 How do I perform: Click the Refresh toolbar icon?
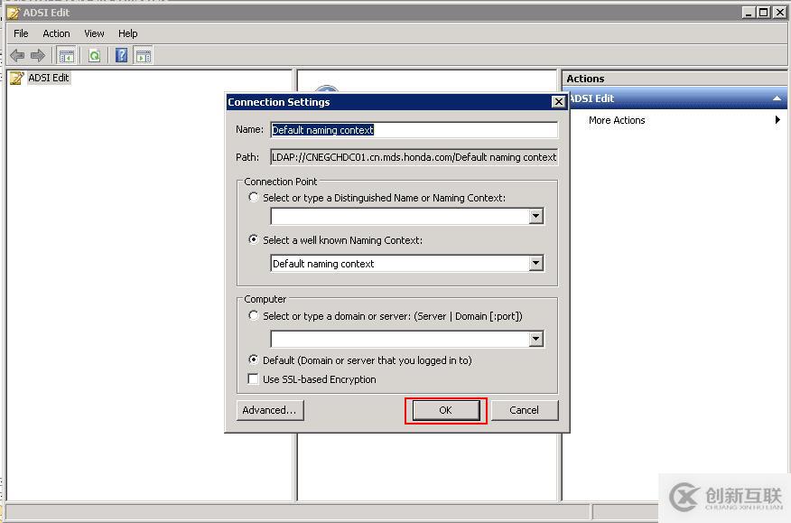click(94, 56)
